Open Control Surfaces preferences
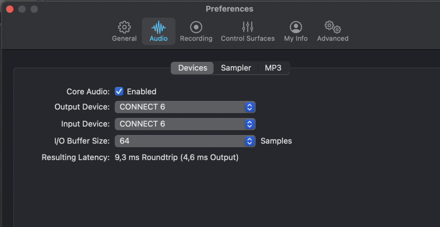Screen dimensions: 440x227 [x=248, y=31]
